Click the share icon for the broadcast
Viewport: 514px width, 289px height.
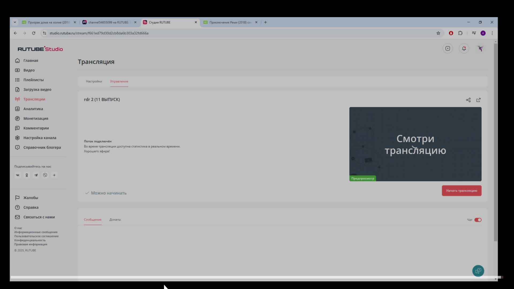tap(468, 100)
